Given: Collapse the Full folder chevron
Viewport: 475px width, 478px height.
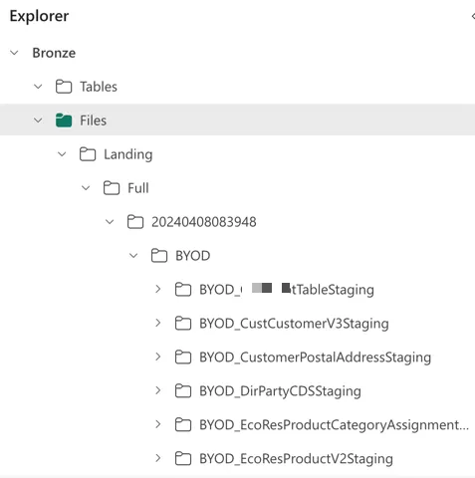Looking at the screenshot, I should pos(86,188).
